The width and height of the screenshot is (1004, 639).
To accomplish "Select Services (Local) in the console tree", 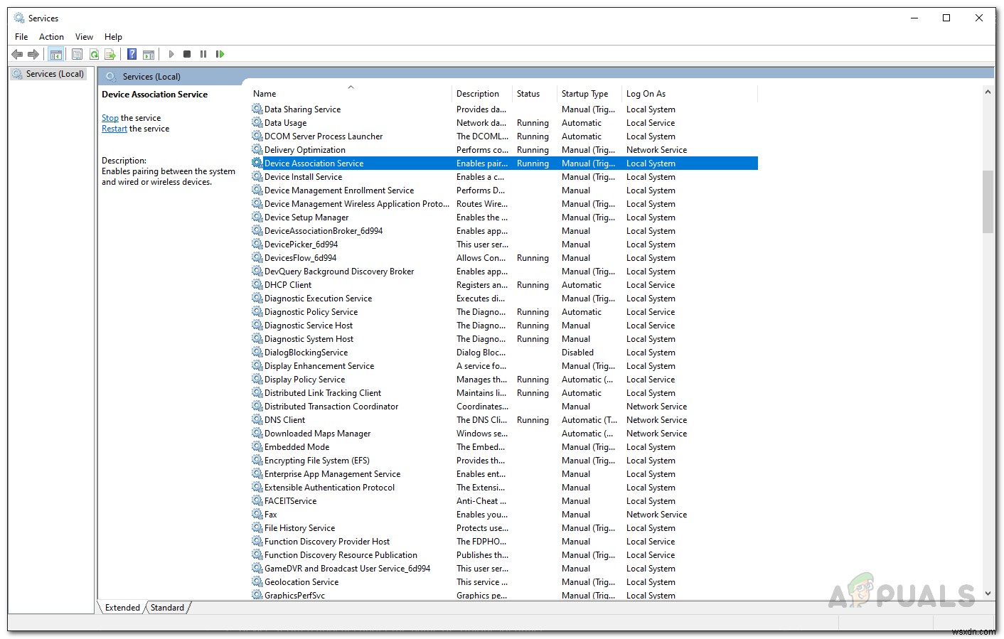I will coord(55,74).
